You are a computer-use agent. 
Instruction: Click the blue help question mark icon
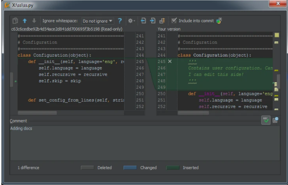pos(120,21)
